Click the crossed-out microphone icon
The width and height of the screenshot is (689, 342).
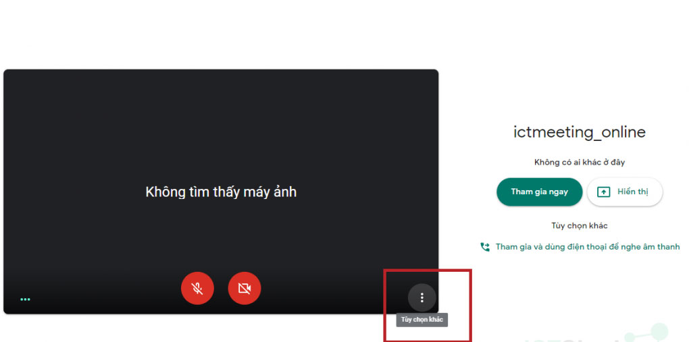pos(197,289)
